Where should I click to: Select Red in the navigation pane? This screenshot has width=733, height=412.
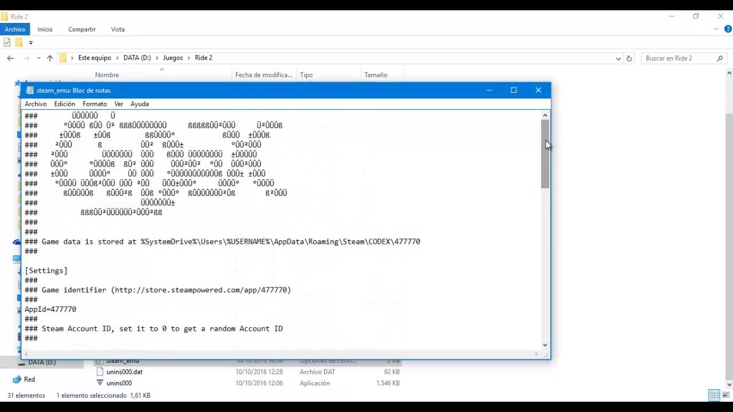click(29, 379)
